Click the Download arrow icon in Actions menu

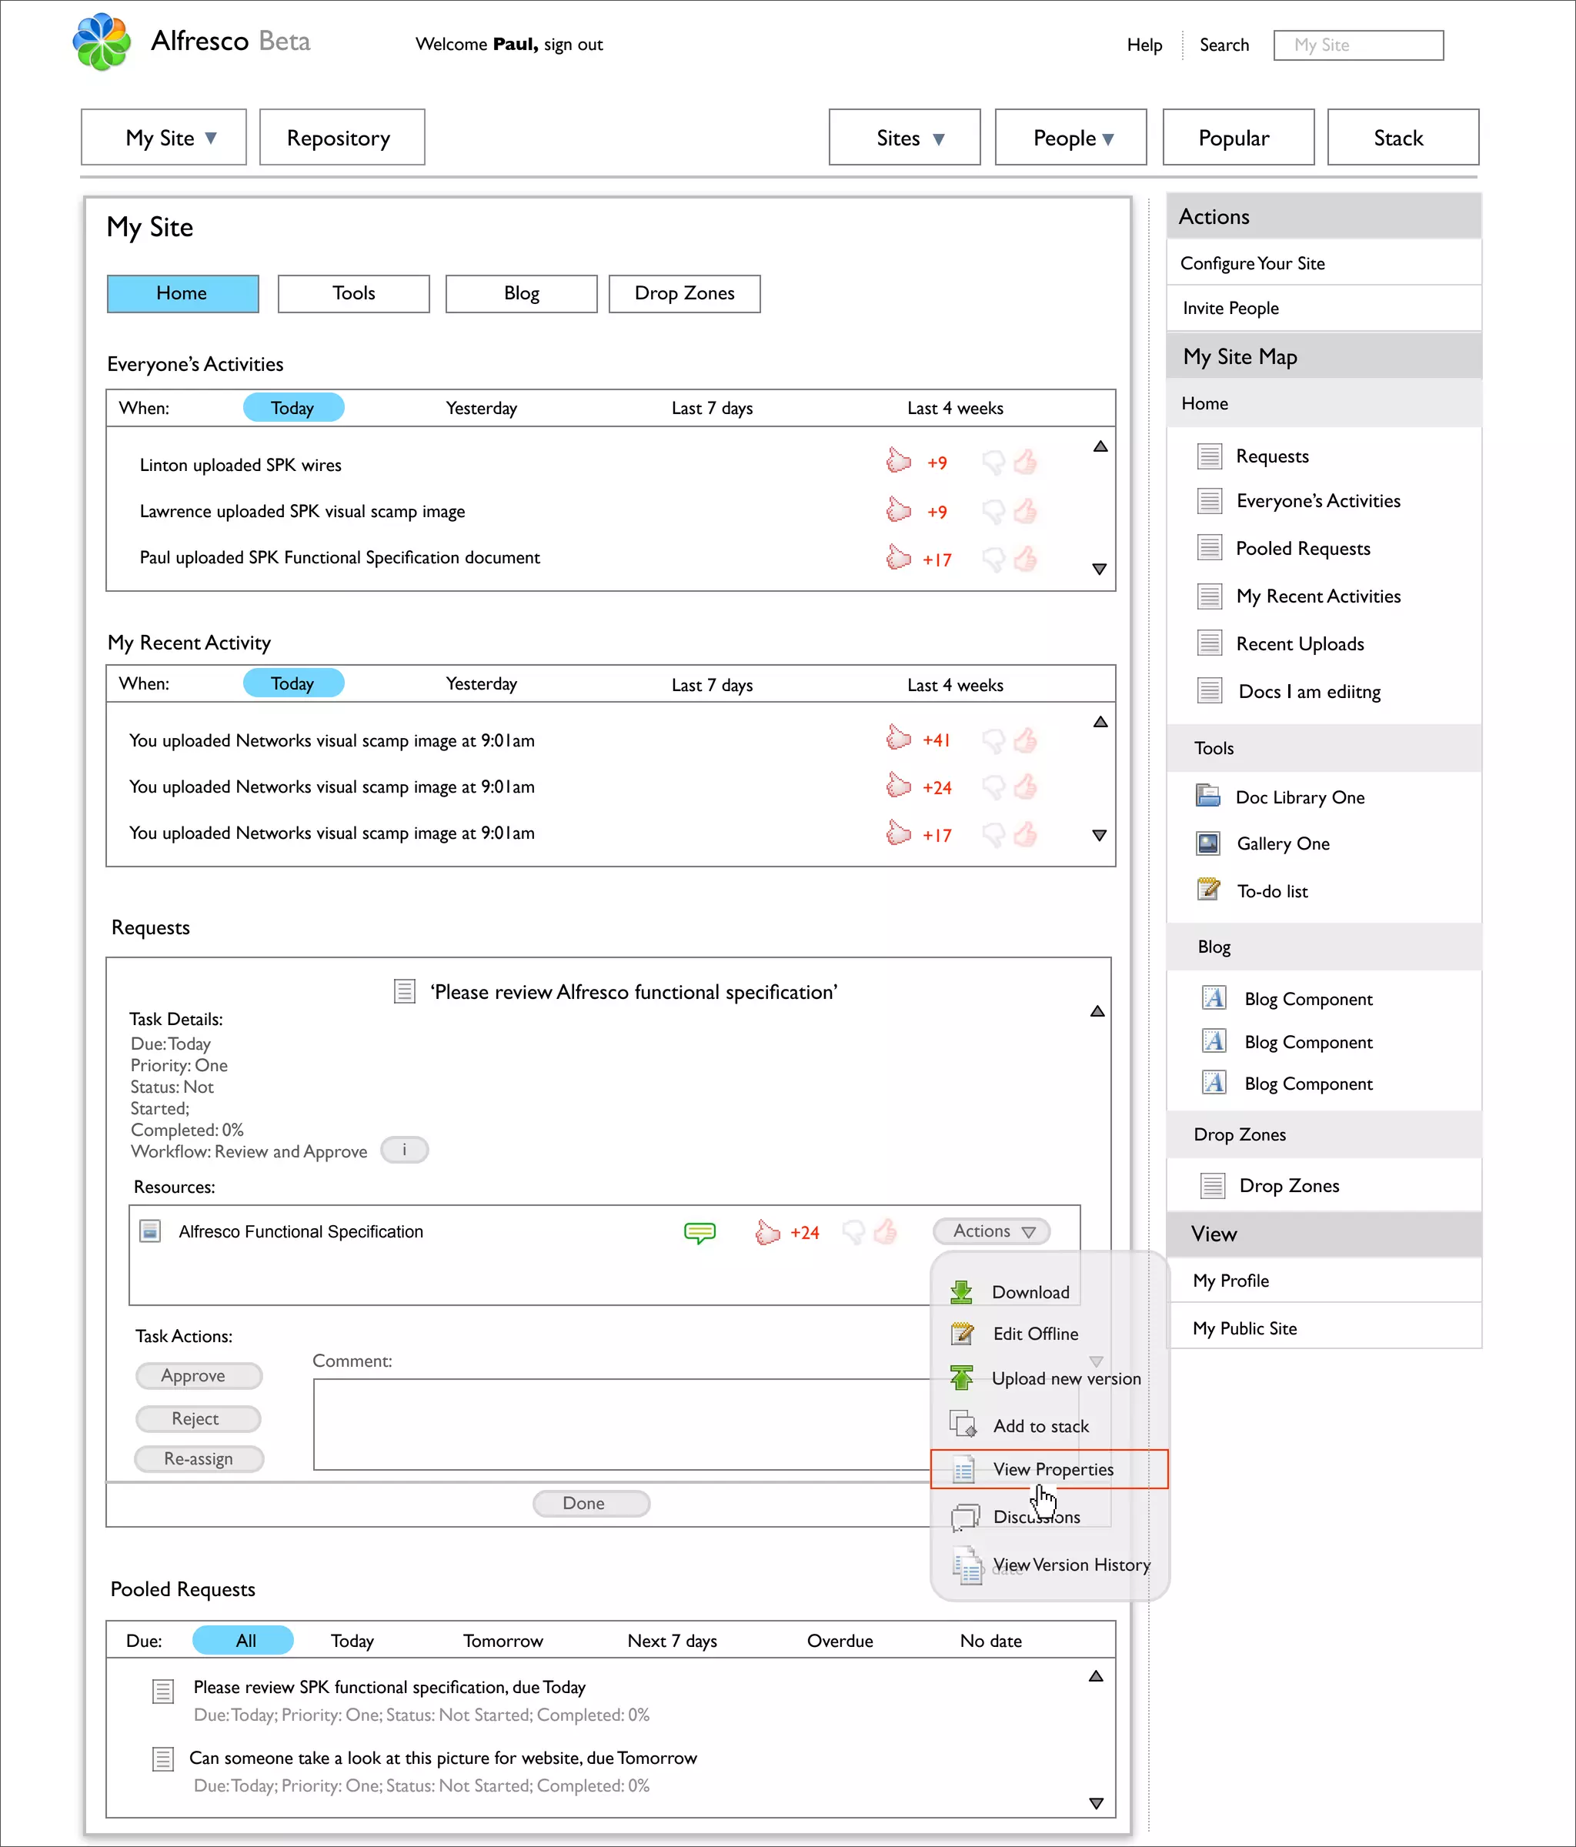coord(962,1291)
